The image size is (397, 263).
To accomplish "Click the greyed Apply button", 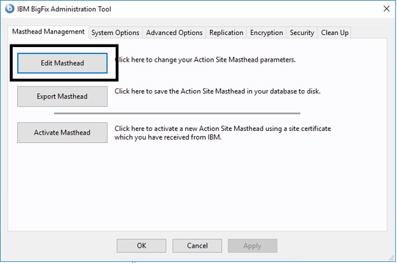I will tap(253, 246).
